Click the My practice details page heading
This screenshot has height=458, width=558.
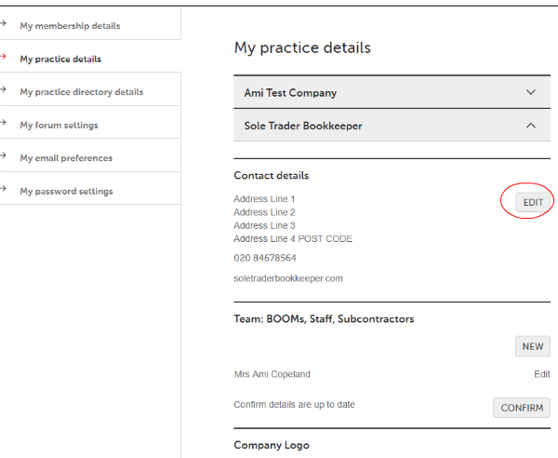pyautogui.click(x=302, y=47)
